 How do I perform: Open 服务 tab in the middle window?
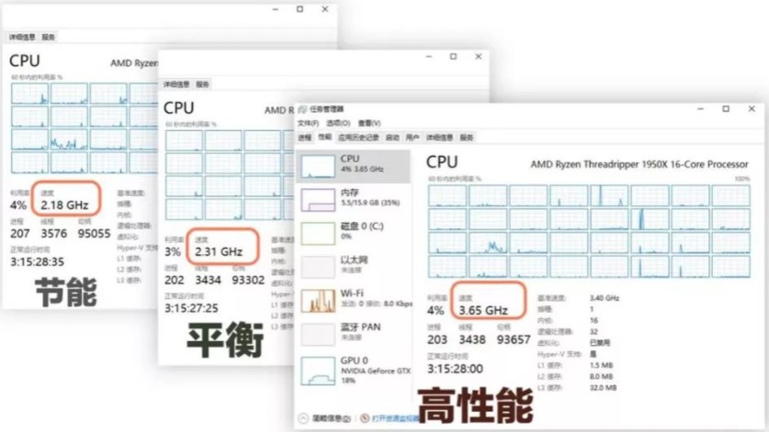tap(202, 84)
